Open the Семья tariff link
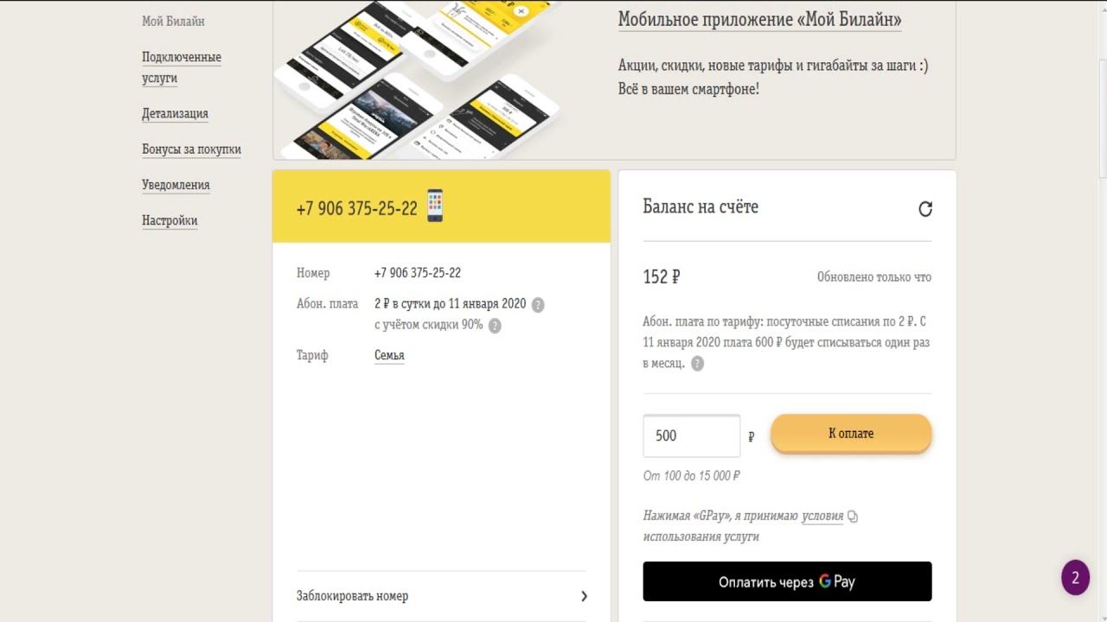 coord(389,355)
